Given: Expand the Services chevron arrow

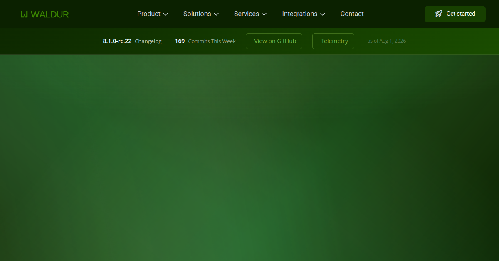Looking at the screenshot, I should [x=264, y=15].
